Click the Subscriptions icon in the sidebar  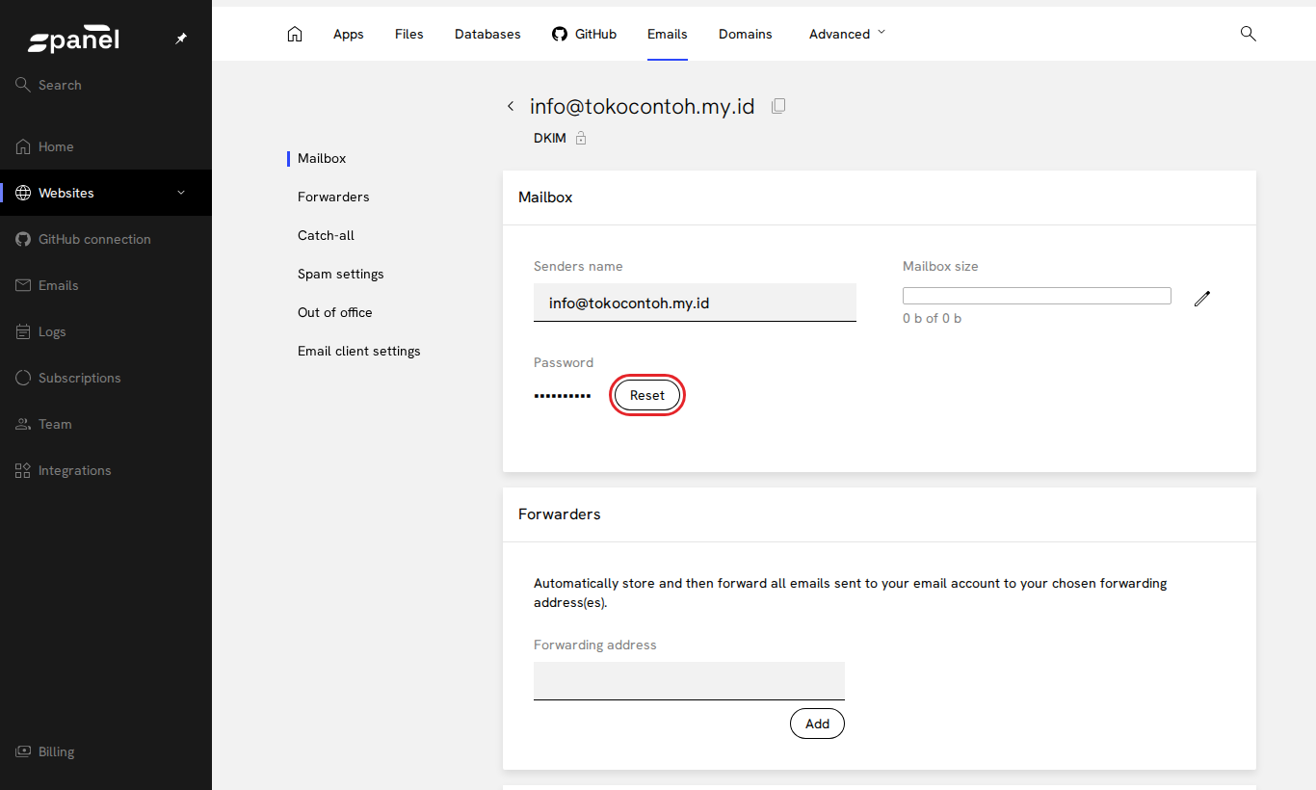pos(23,378)
